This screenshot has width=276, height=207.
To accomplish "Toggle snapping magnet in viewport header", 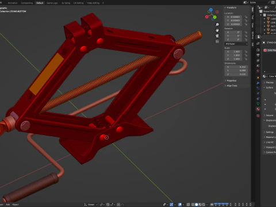I will [108, 205].
